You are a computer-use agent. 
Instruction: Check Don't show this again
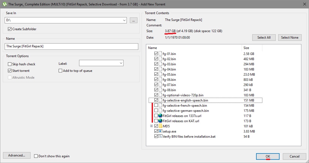click(x=36, y=156)
